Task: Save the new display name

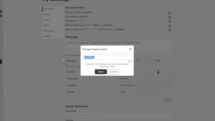Action: click(x=101, y=72)
